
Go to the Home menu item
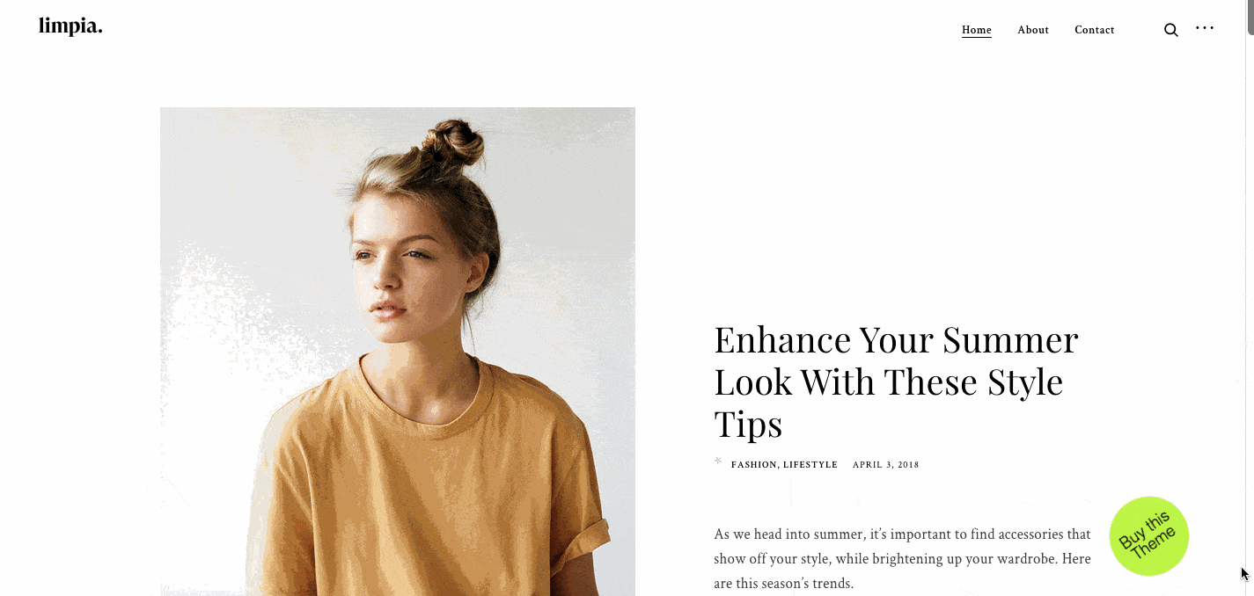pos(977,30)
